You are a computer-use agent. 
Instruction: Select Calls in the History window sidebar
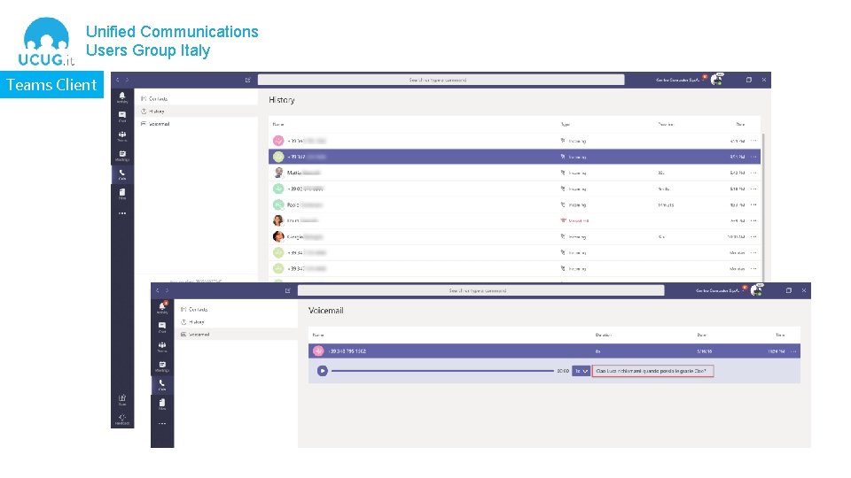122,174
